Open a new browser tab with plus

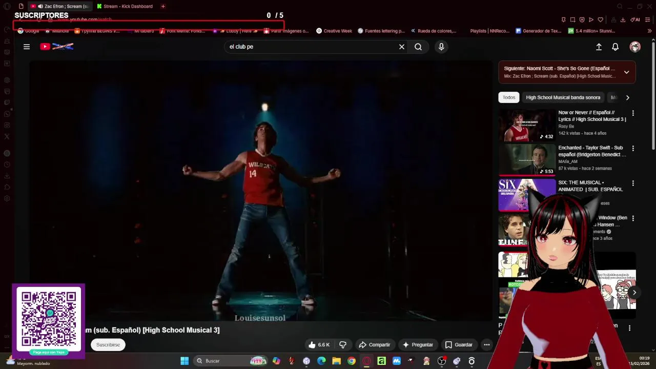pos(163,6)
